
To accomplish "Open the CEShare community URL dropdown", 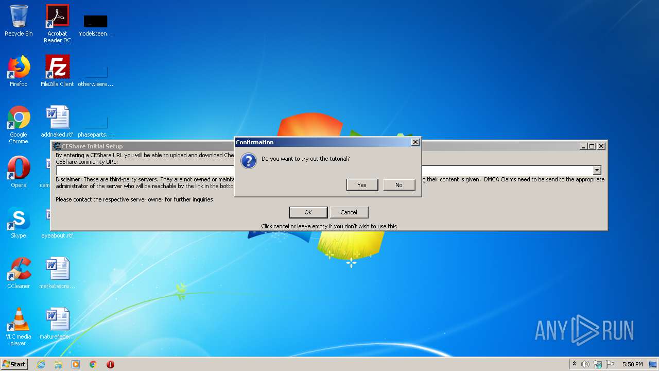I will [x=597, y=170].
